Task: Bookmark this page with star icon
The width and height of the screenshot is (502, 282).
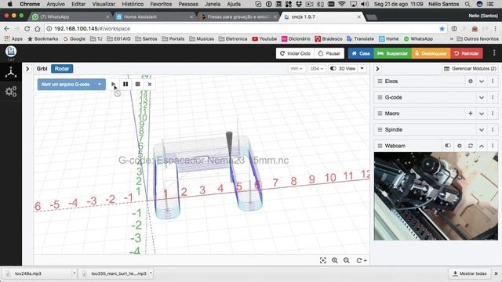Action: click(442, 29)
